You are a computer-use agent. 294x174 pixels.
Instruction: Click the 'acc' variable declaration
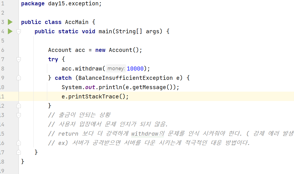[x=80, y=50]
